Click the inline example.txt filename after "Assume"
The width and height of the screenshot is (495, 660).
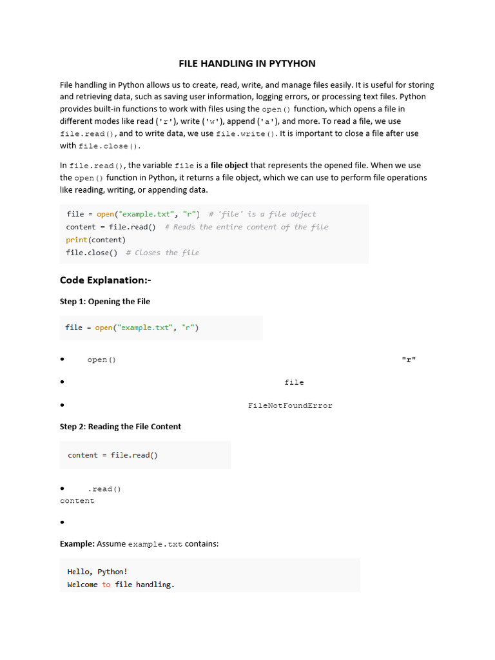click(155, 544)
